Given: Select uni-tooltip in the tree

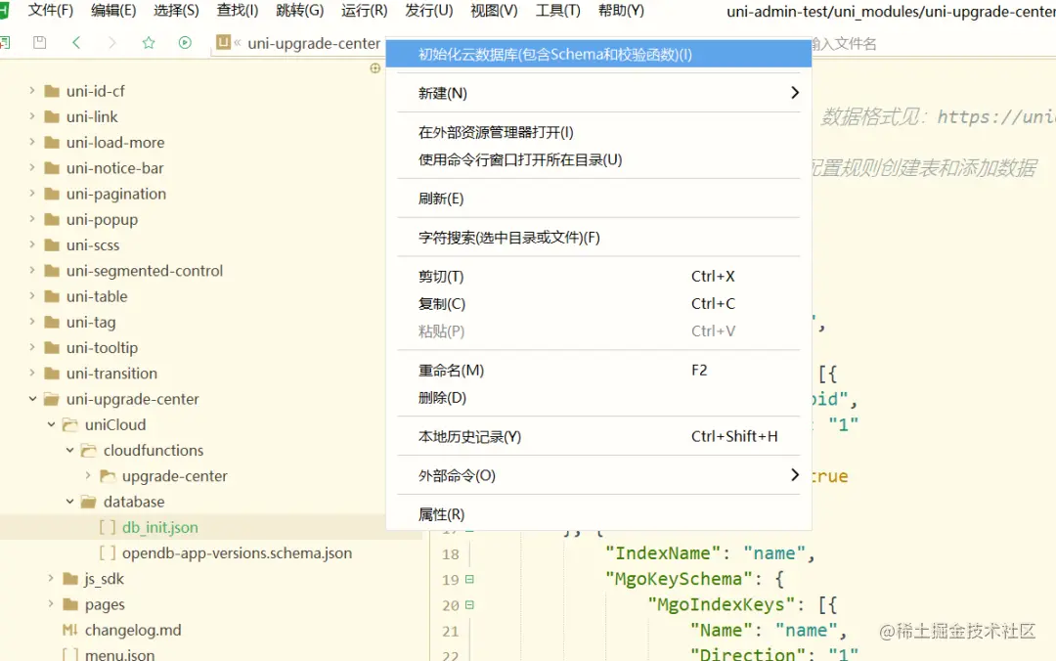Looking at the screenshot, I should [x=102, y=348].
